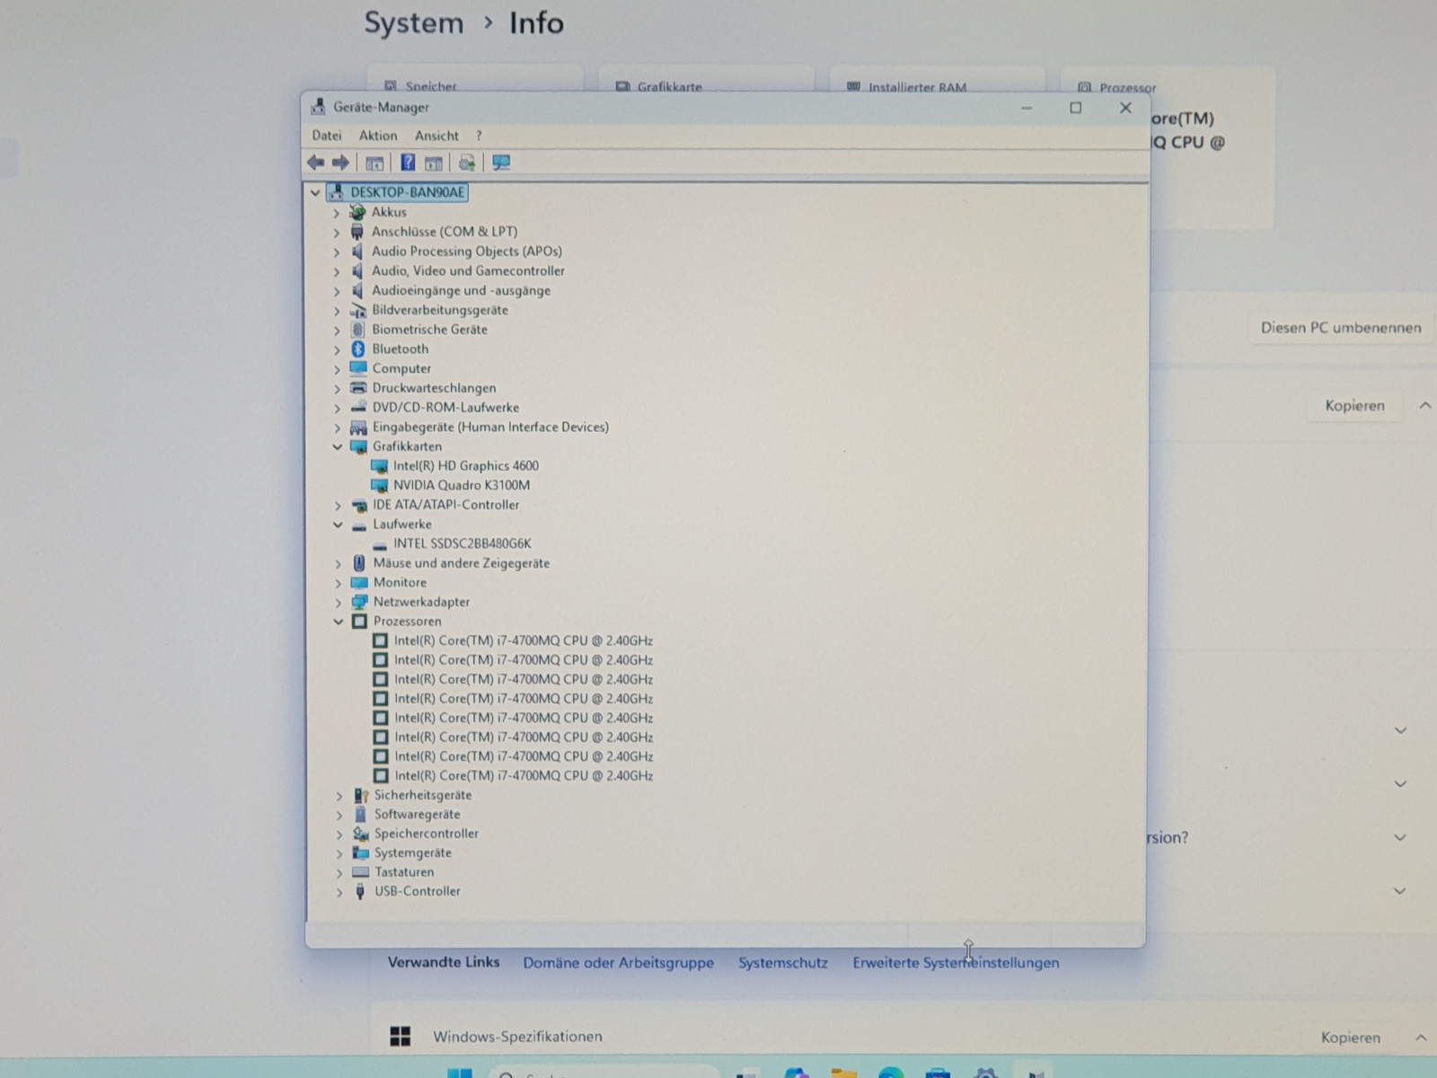
Task: Click the Diesen PC umbenennen button
Action: point(1340,328)
